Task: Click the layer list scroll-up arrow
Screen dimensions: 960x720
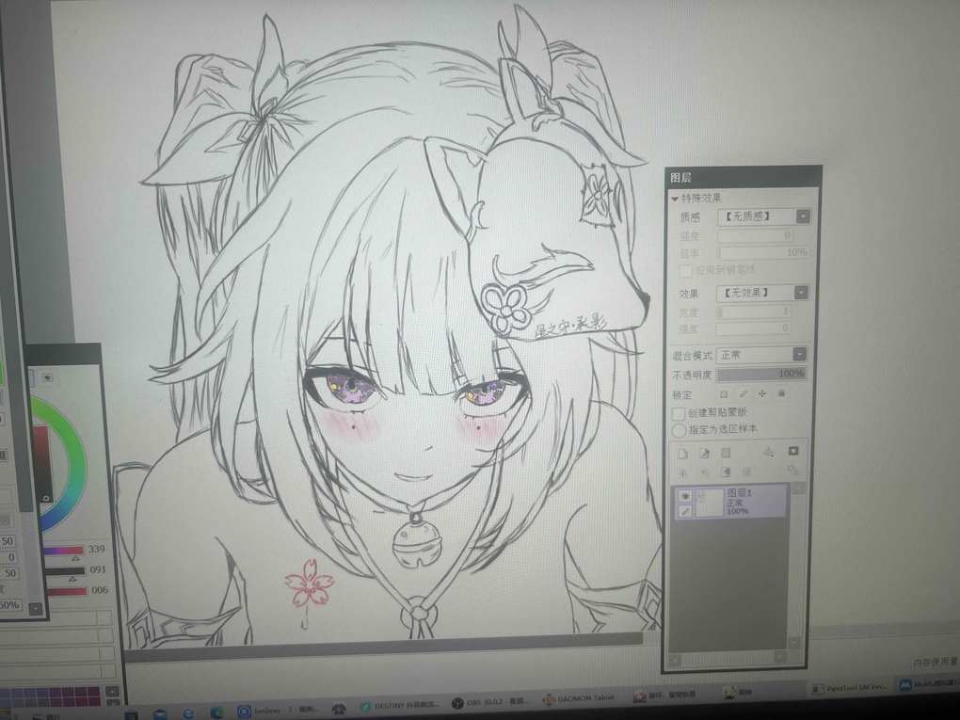Action: pos(798,488)
